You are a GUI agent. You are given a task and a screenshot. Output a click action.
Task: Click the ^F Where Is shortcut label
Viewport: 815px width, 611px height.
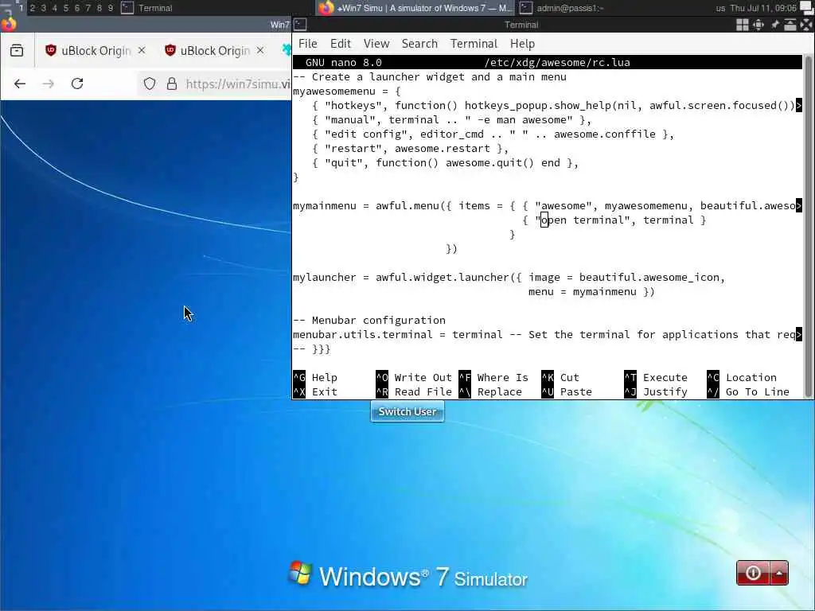tap(493, 378)
